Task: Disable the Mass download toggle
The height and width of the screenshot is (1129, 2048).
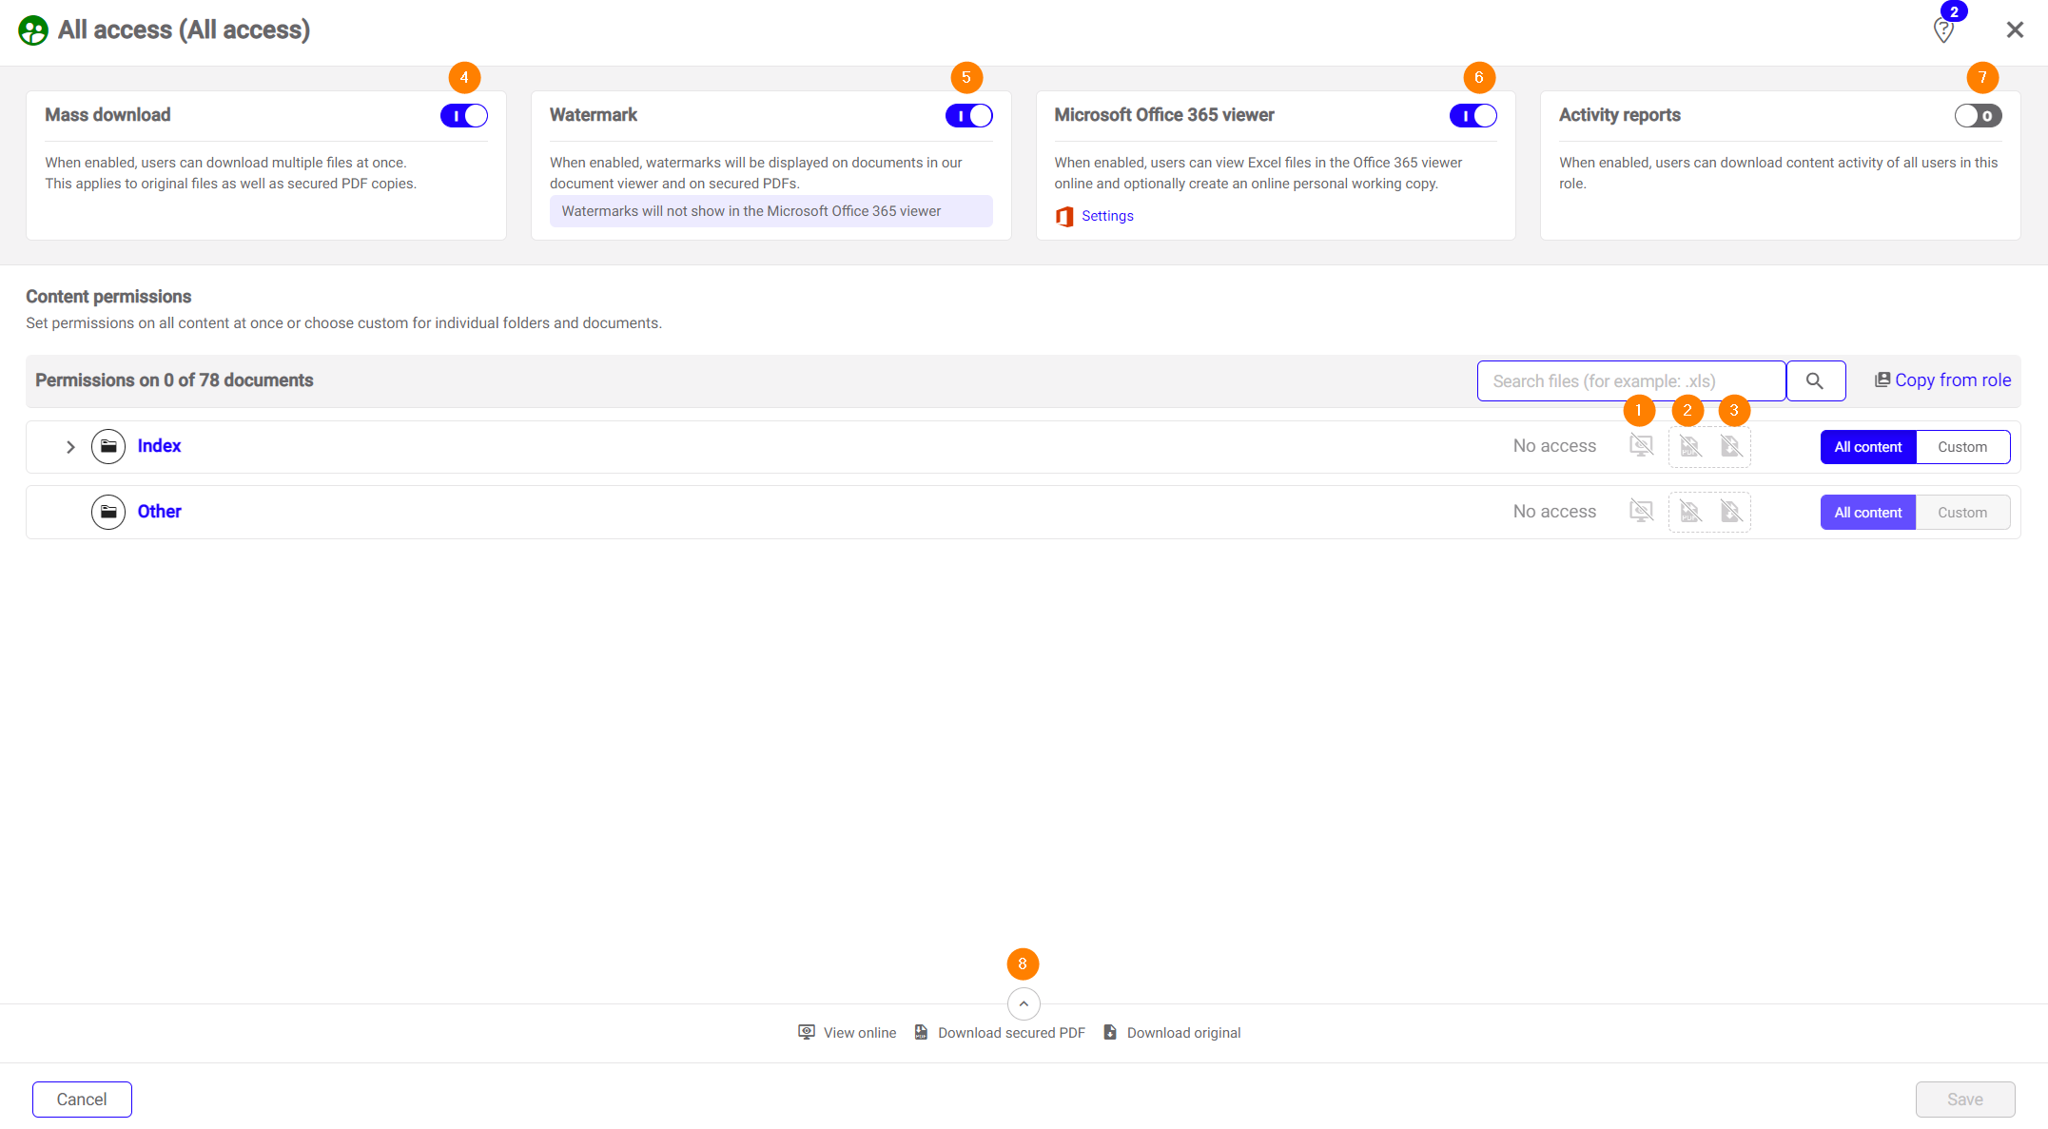Action: (x=464, y=115)
